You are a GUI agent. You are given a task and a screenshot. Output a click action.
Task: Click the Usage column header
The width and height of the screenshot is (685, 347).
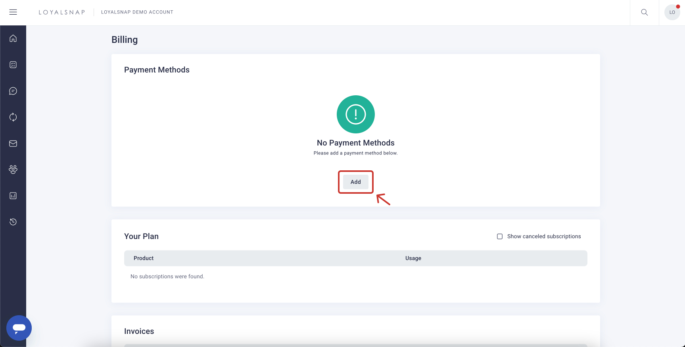[x=413, y=258]
